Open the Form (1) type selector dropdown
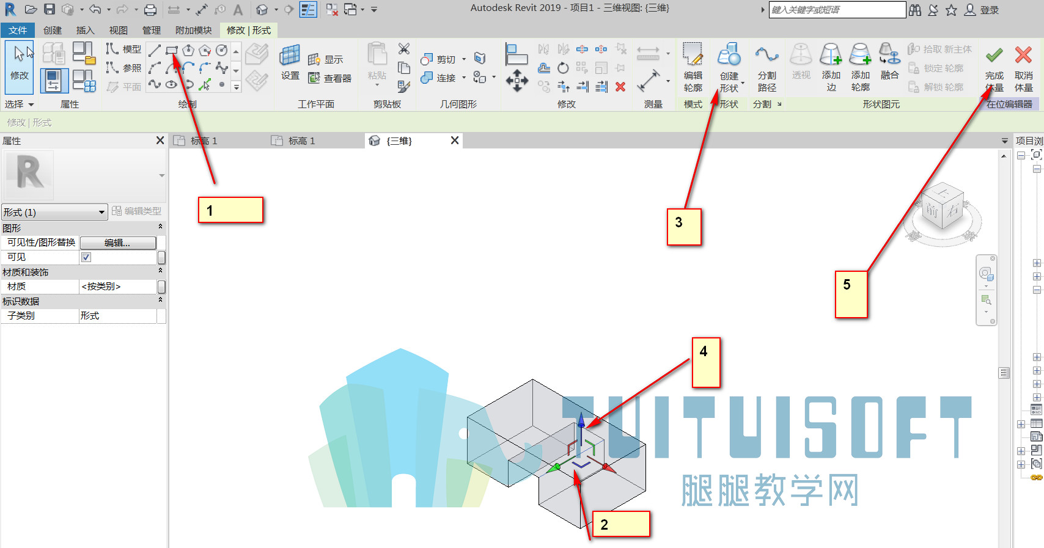This screenshot has height=548, width=1044. [x=55, y=212]
